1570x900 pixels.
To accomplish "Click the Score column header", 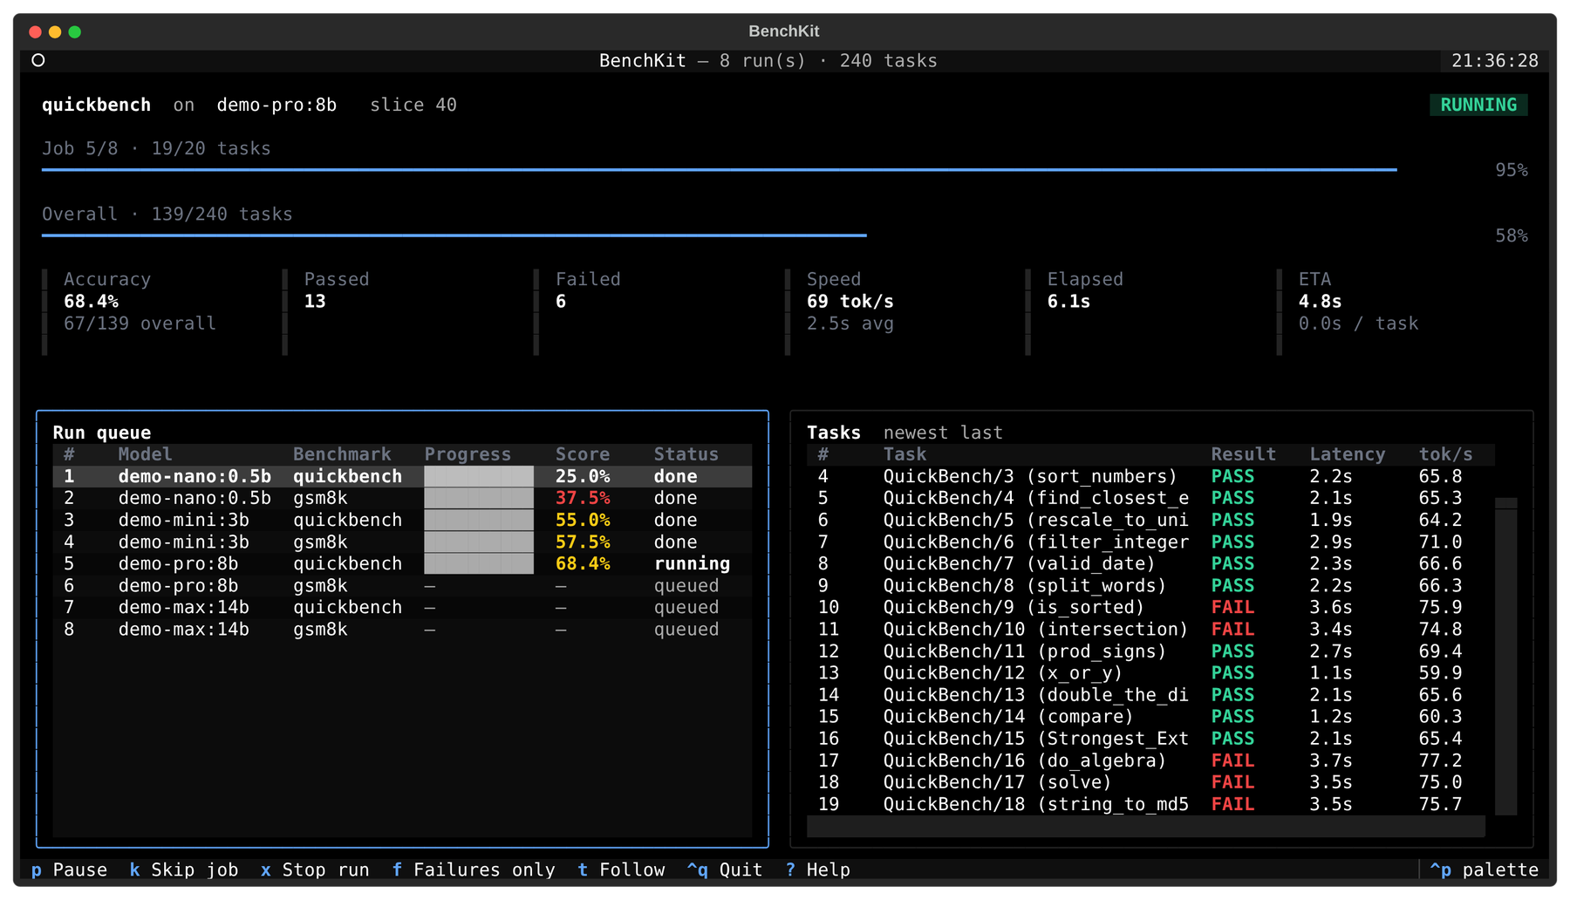I will [x=583, y=454].
